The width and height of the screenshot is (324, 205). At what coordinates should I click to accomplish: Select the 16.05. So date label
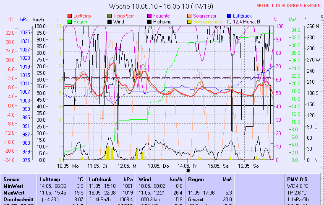pyautogui.click(x=248, y=166)
